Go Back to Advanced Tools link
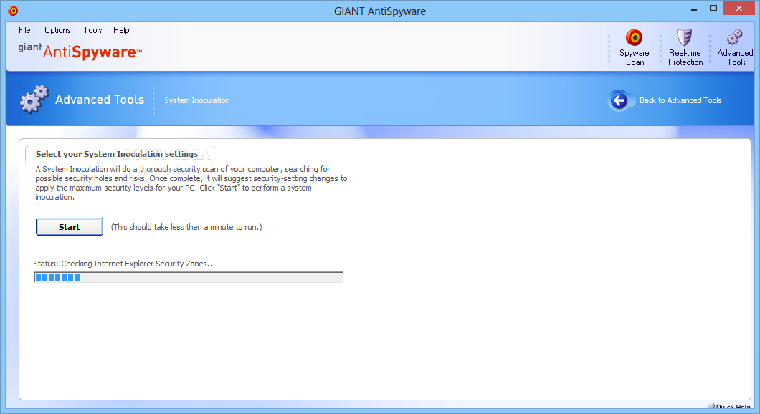The height and width of the screenshot is (414, 760). (x=680, y=100)
